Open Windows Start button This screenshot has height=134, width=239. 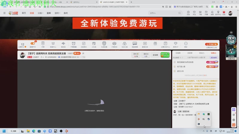click(4, 131)
